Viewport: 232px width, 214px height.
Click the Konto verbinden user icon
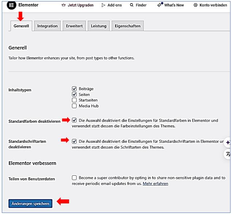[x=195, y=5]
